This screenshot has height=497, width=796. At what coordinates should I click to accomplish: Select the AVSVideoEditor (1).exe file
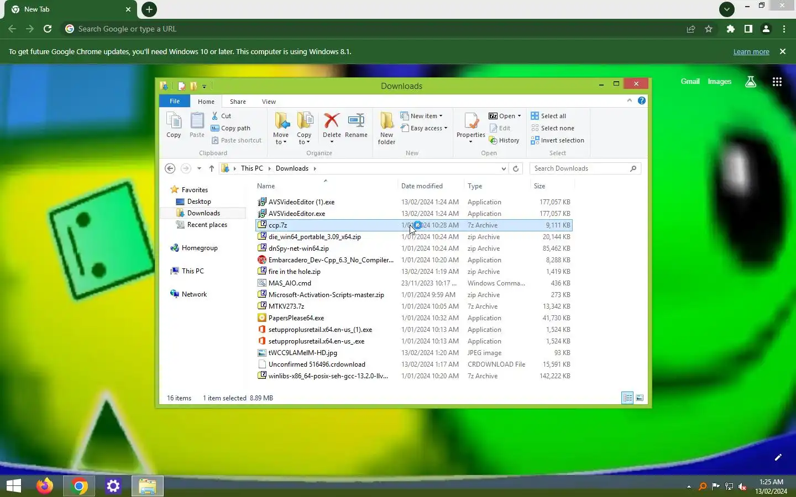[413, 202]
